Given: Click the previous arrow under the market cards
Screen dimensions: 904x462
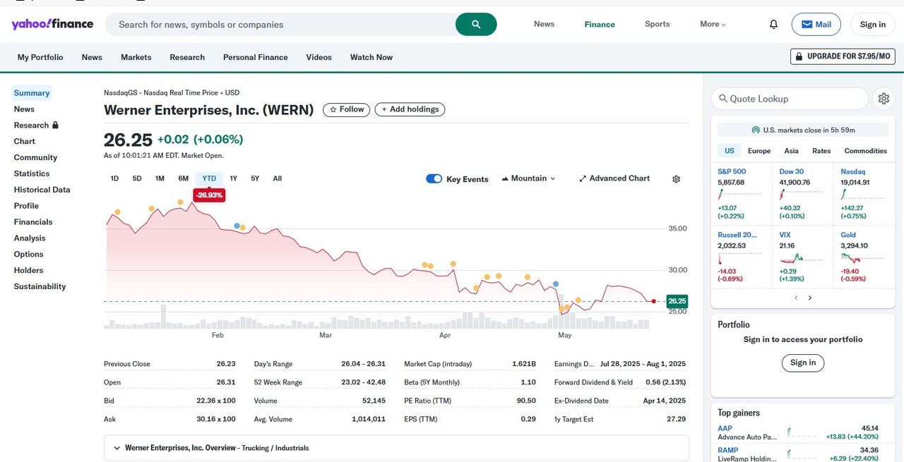Looking at the screenshot, I should click(796, 298).
